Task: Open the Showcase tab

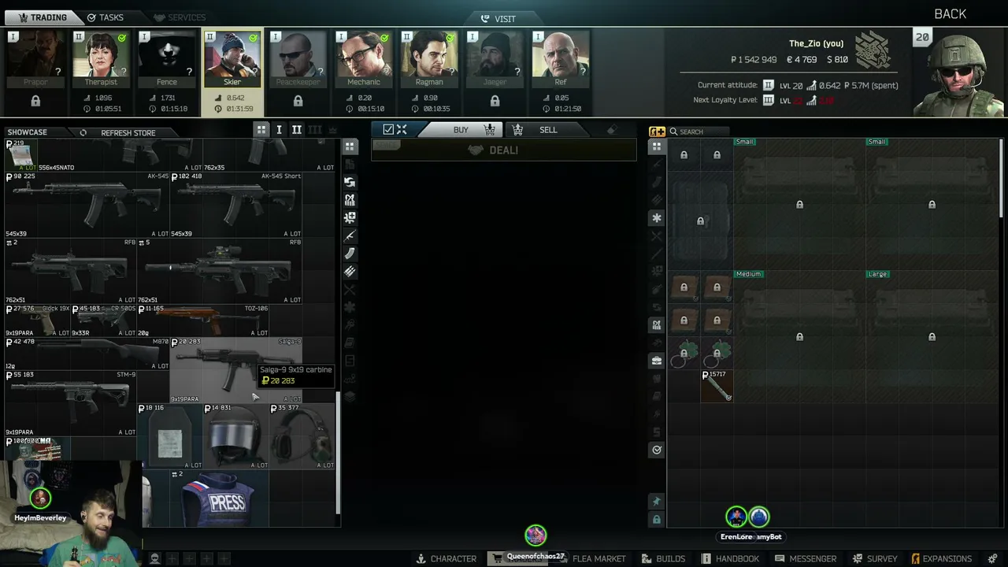Action: click(27, 132)
